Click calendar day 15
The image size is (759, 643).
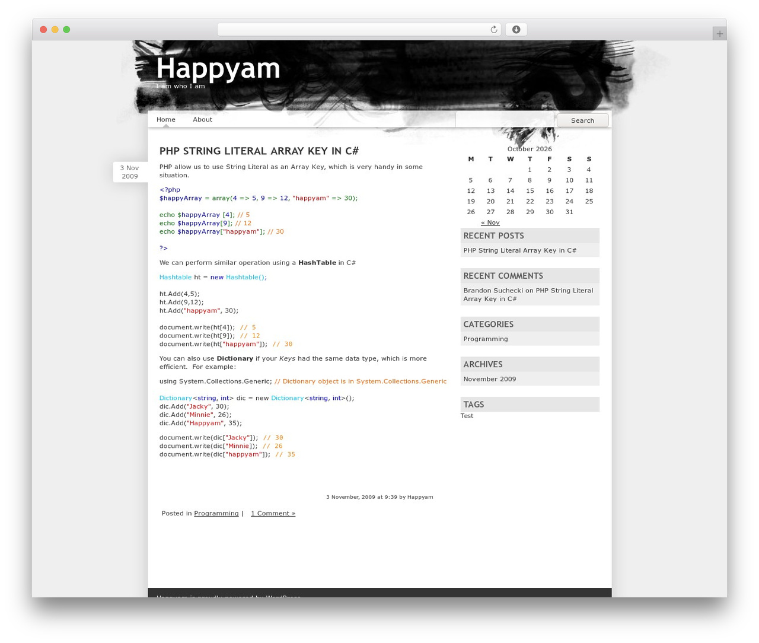click(530, 191)
